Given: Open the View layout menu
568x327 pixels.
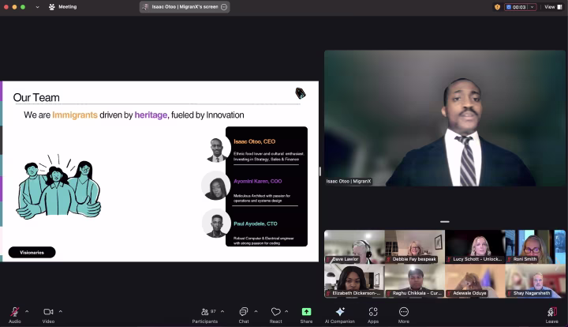Looking at the screenshot, I should click(553, 7).
